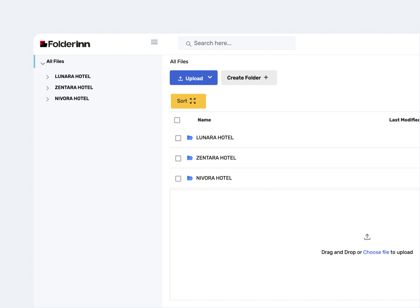Click the ZENTARA HOTEL folder icon in list

coord(190,158)
